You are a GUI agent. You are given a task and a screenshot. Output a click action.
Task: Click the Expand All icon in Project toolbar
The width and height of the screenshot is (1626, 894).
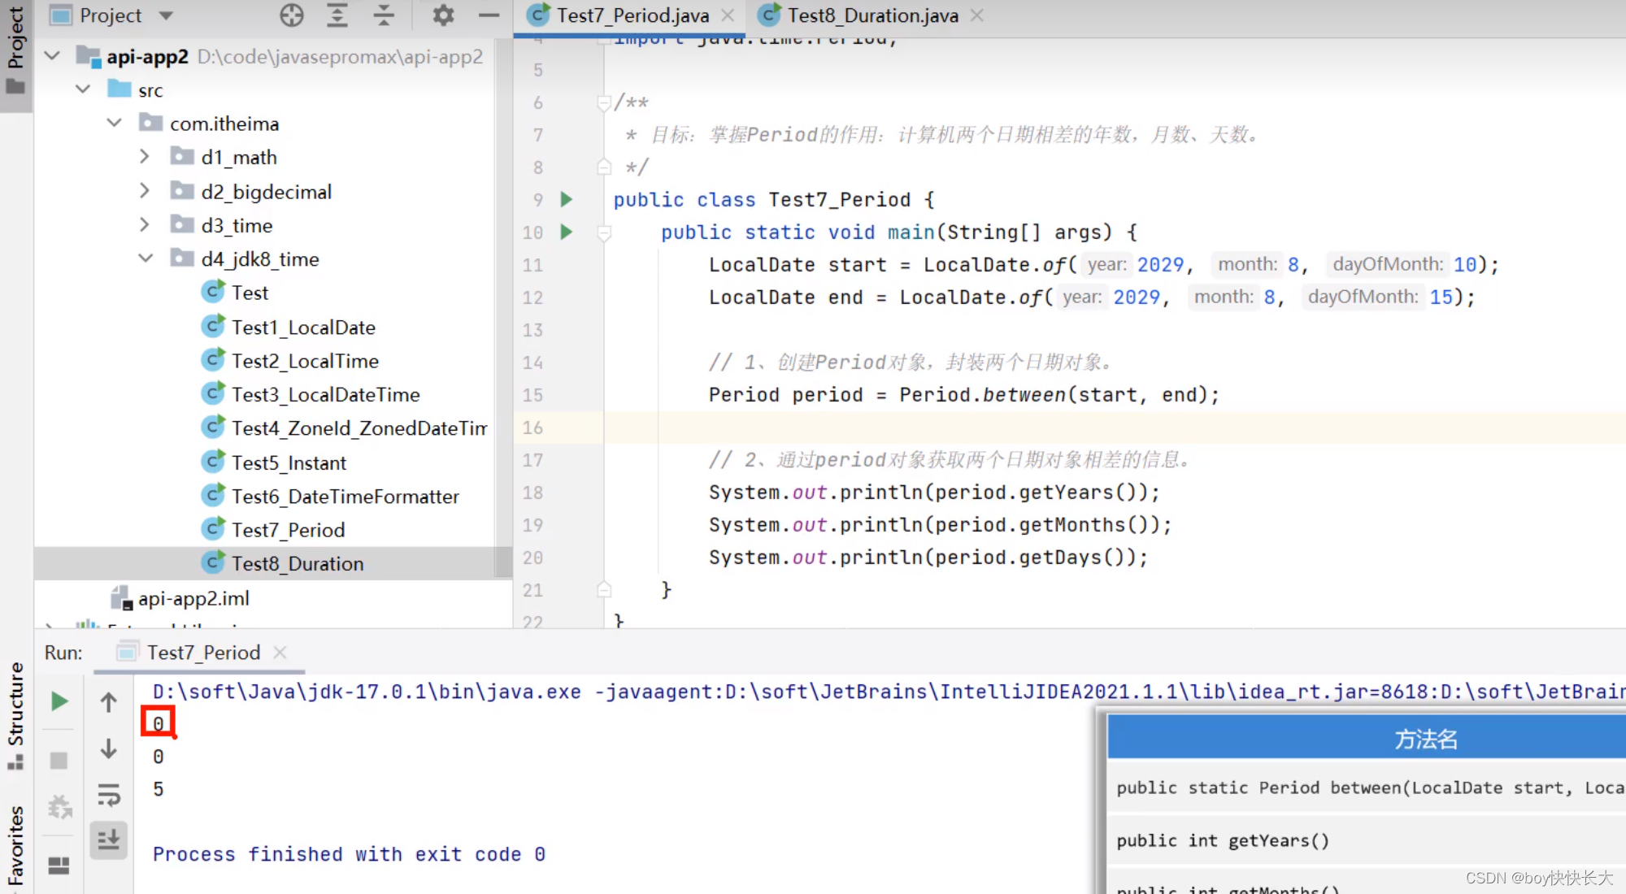click(337, 15)
